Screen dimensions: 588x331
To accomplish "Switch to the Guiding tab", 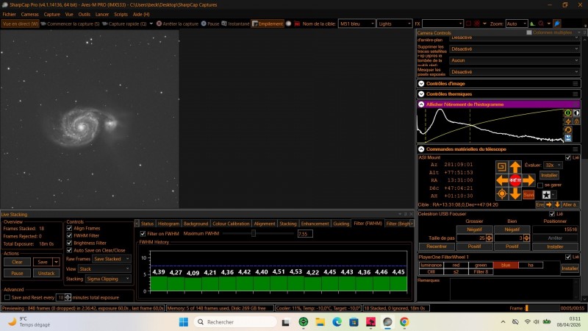I will [341, 224].
